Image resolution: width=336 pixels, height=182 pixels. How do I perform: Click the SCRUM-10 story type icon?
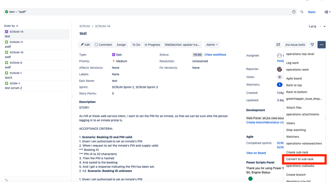pos(7,52)
